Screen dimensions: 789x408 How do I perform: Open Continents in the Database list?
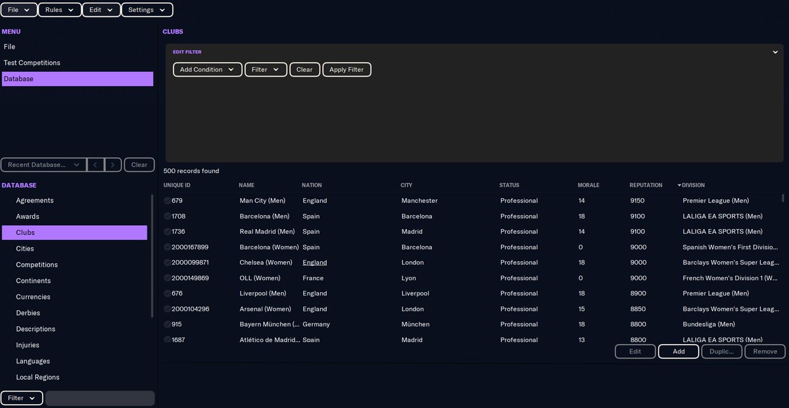[74, 281]
